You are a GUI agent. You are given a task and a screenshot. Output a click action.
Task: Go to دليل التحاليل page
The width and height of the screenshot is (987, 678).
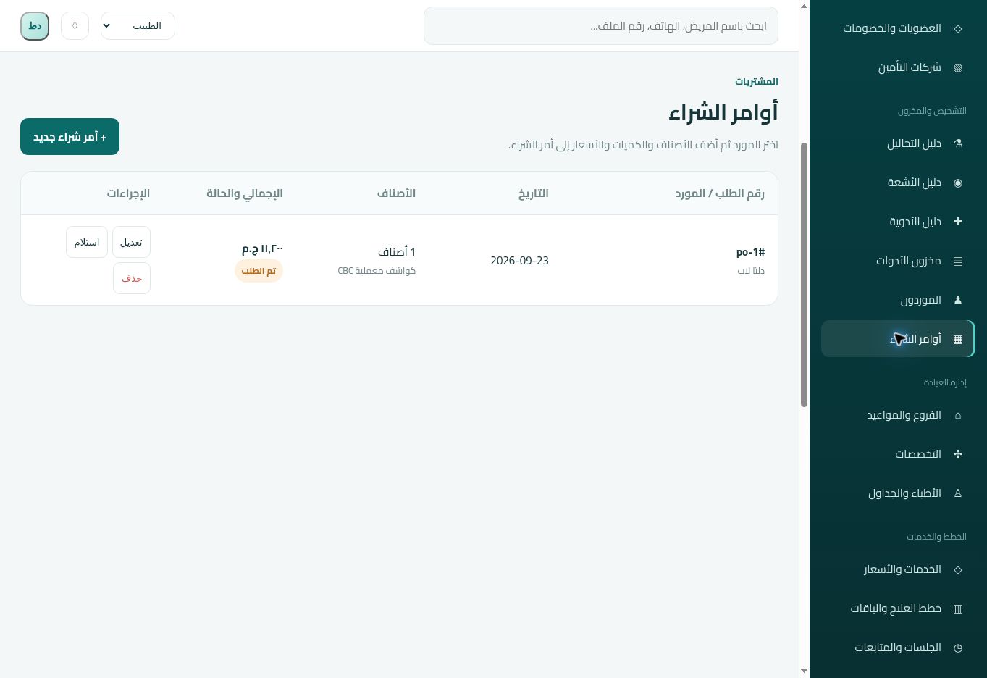click(898, 143)
